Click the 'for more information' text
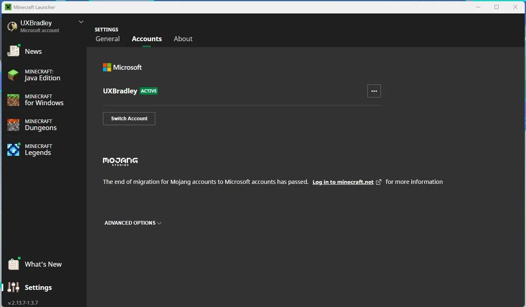This screenshot has width=526, height=307. pos(414,182)
